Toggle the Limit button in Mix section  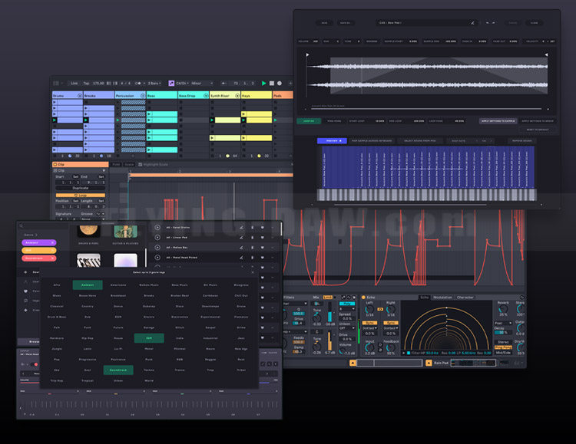pos(327,298)
